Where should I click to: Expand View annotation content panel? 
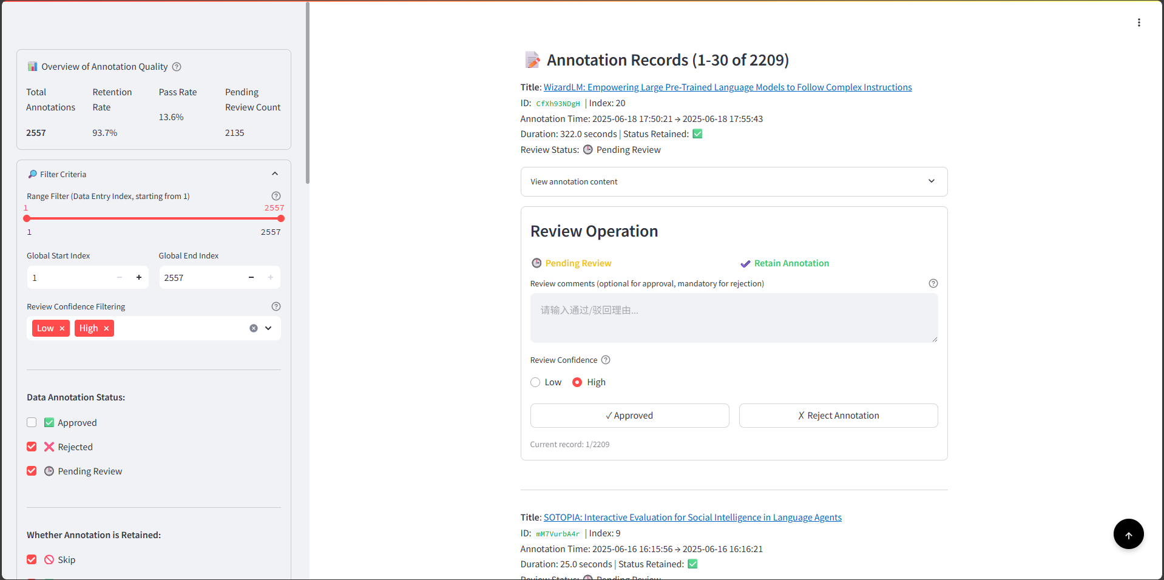tap(734, 181)
